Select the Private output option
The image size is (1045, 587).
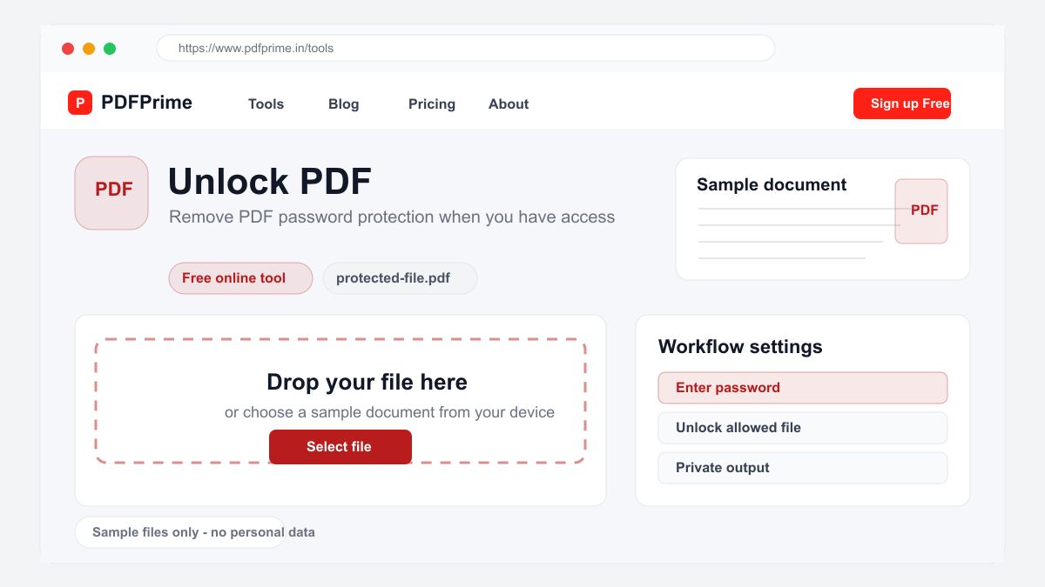pyautogui.click(x=803, y=468)
